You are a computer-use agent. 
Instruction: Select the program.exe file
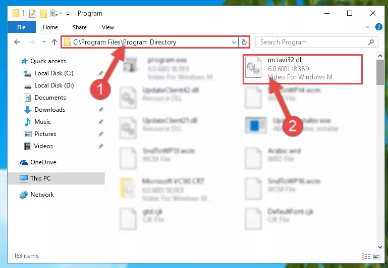pyautogui.click(x=168, y=69)
